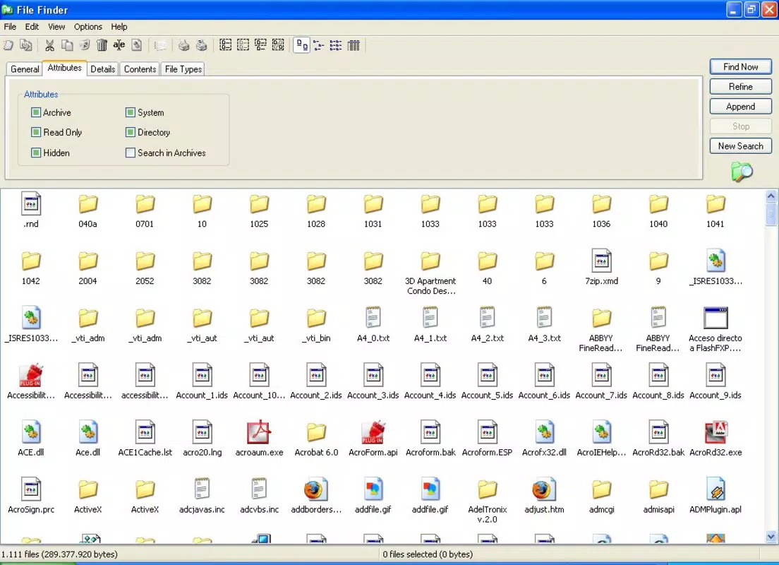Select the 3D Apartment Condo folder
The height and width of the screenshot is (565, 779).
tap(430, 261)
